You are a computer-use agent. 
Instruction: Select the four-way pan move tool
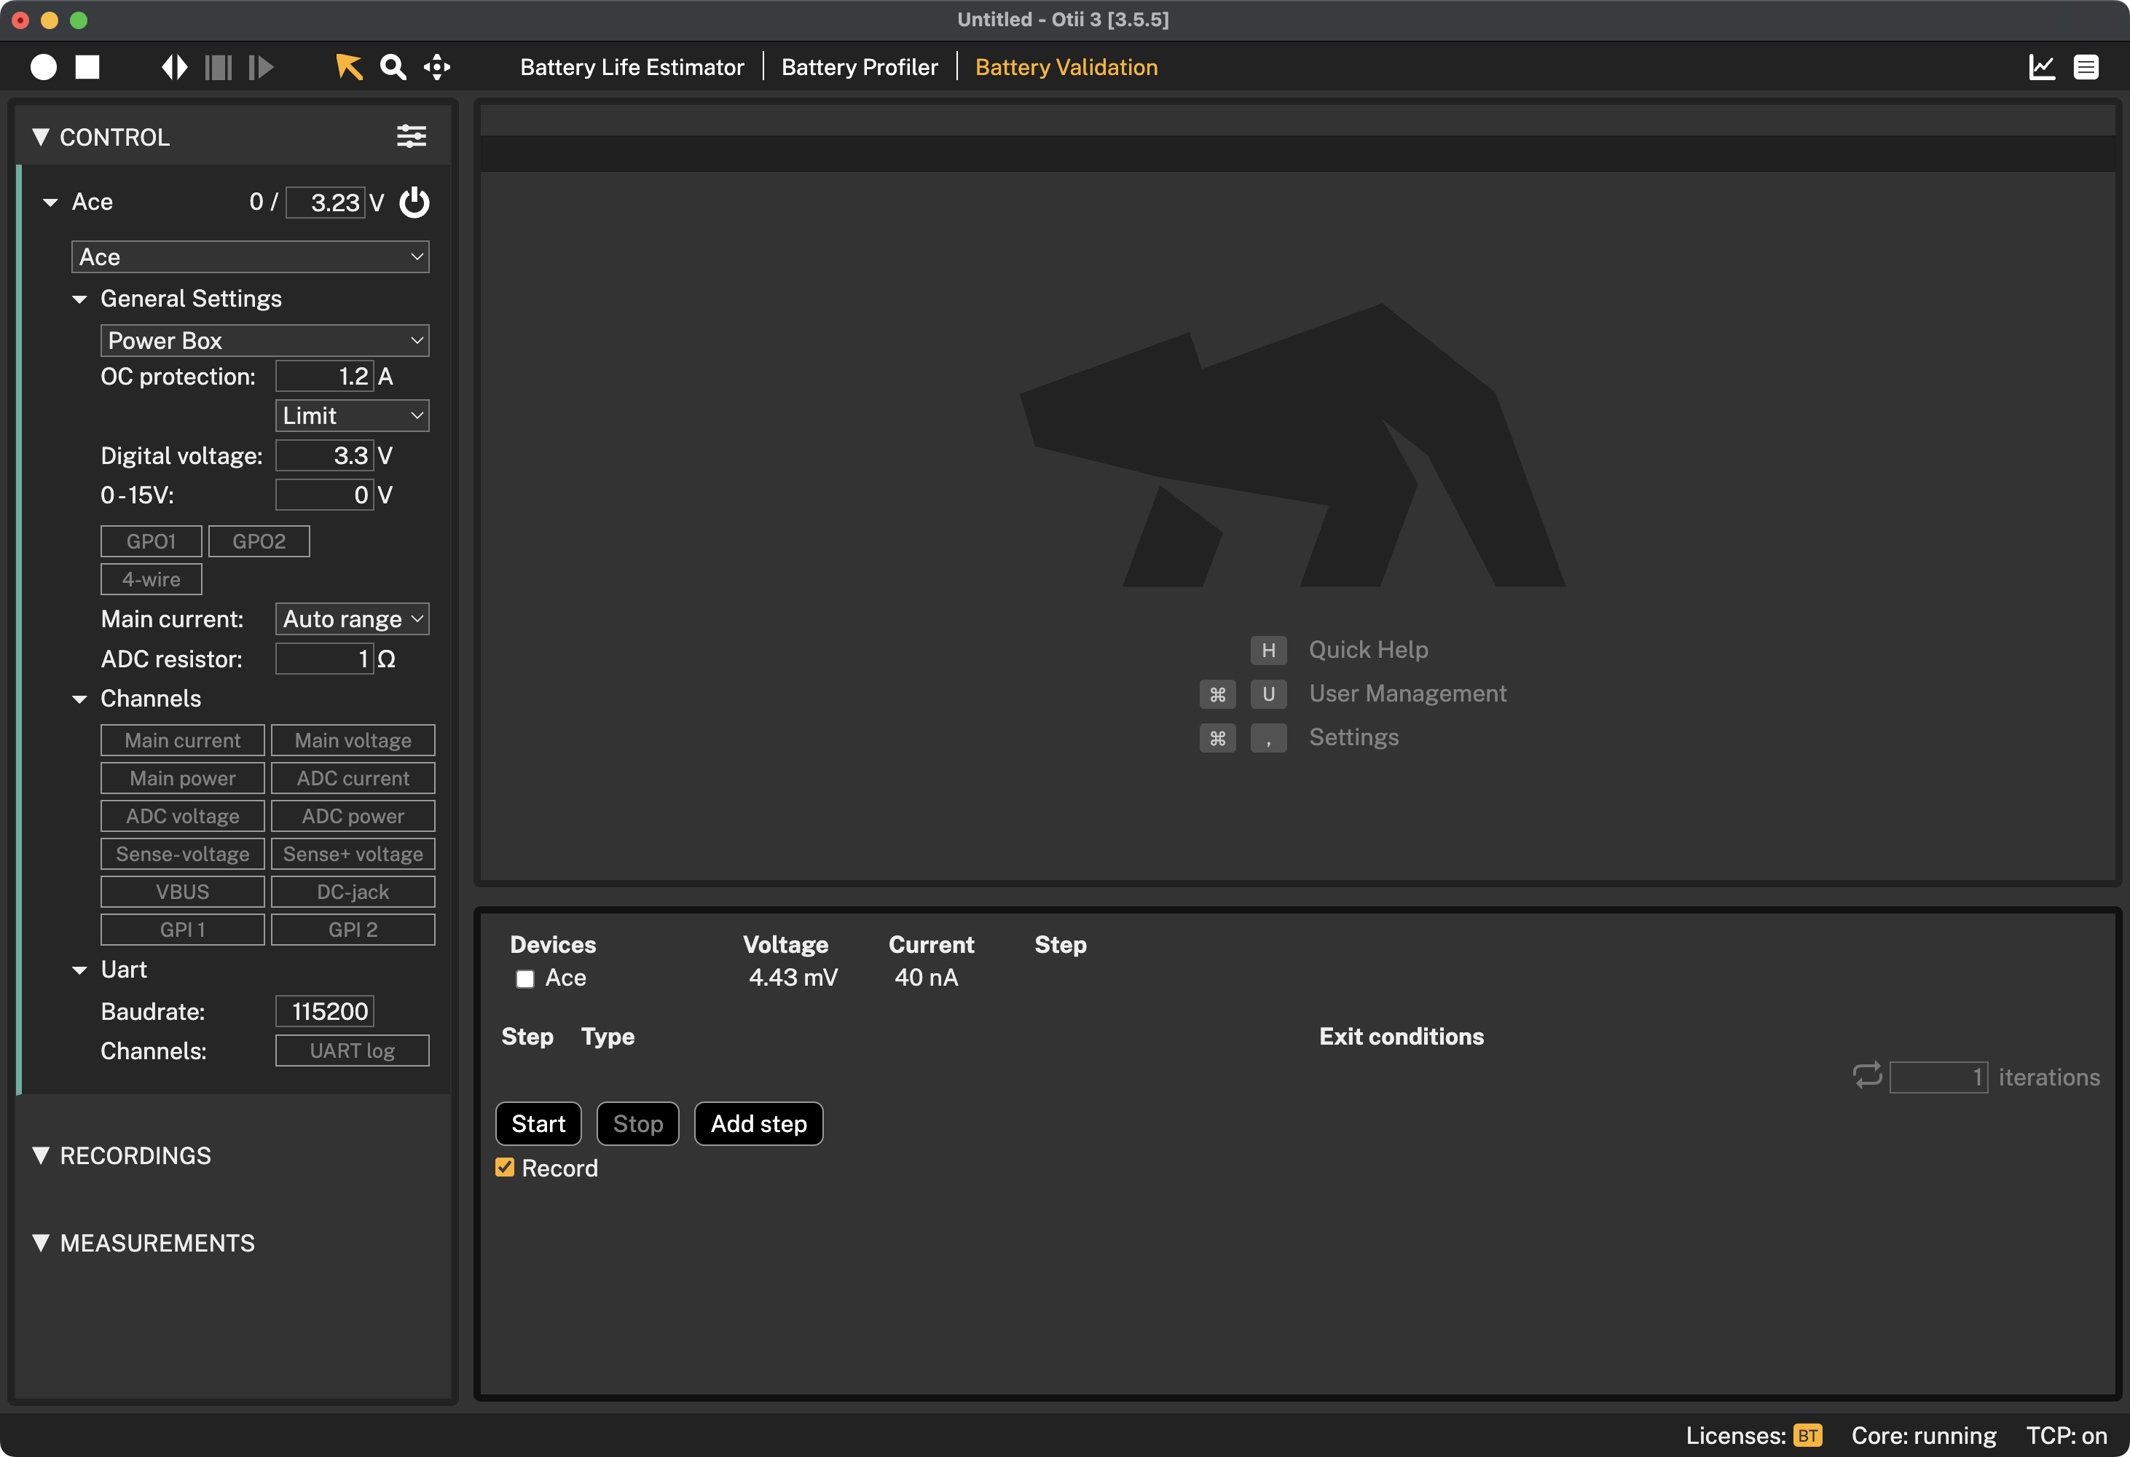pyautogui.click(x=437, y=67)
